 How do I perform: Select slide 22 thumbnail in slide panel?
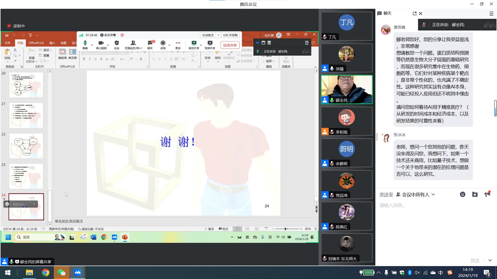(x=26, y=146)
